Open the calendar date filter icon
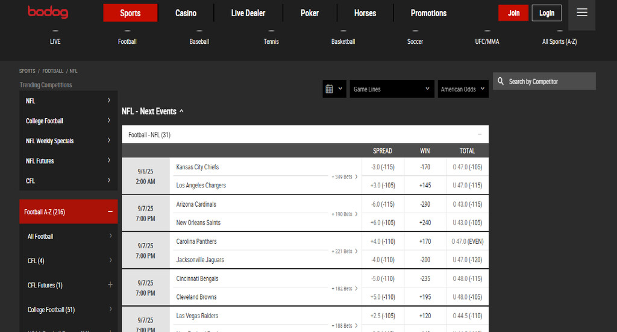Screen dimensions: 617x332 (x=334, y=89)
